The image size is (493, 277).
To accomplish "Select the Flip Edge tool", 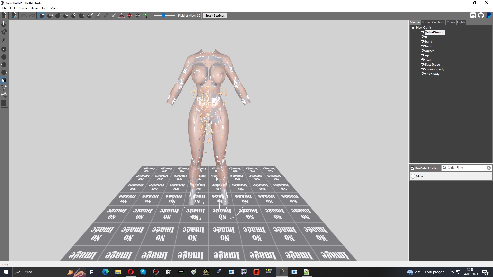I will 130,16.
